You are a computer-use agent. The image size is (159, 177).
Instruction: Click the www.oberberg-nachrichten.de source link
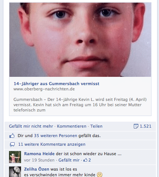coord(44,89)
